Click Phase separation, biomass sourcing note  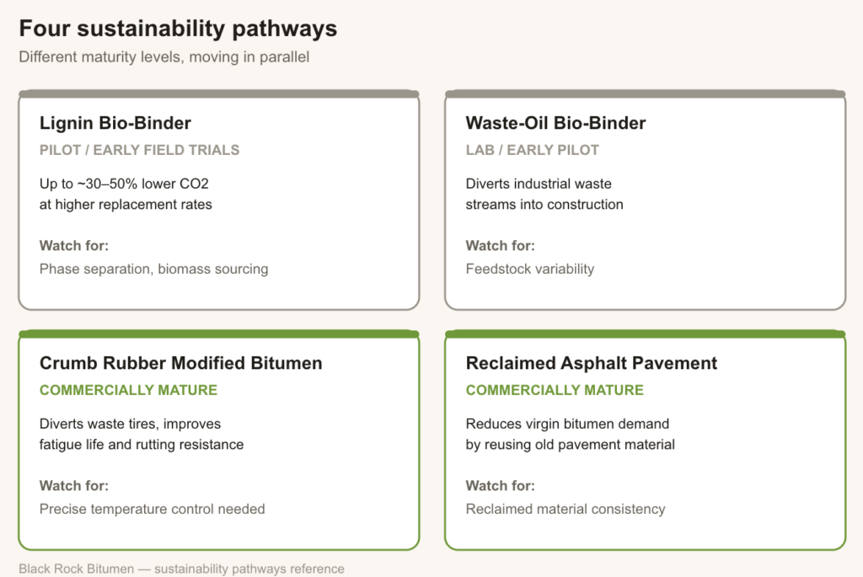tap(153, 269)
